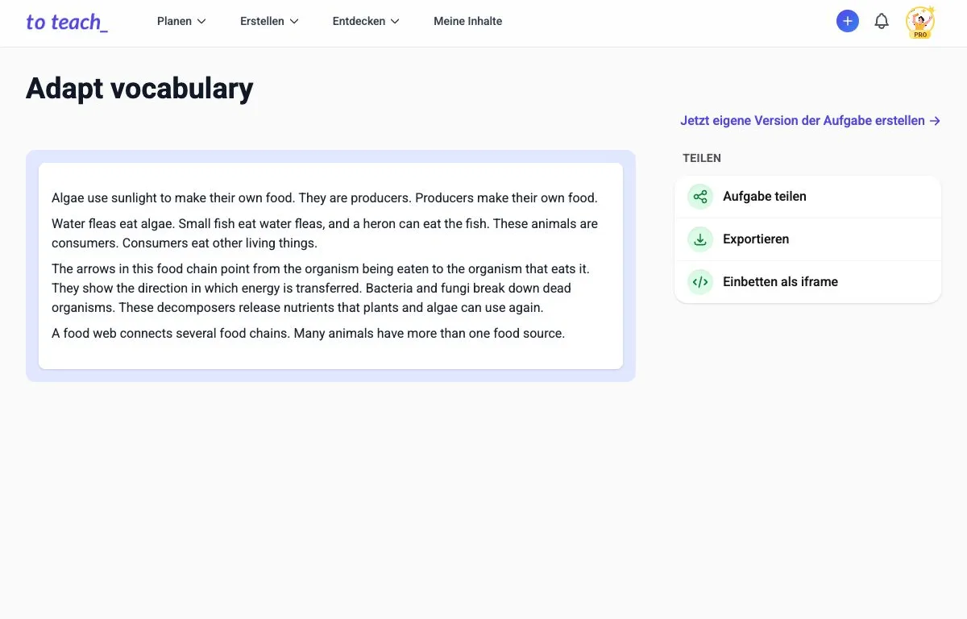This screenshot has width=967, height=619.
Task: Click the code icon beside Einbetten als iframe
Action: [700, 282]
